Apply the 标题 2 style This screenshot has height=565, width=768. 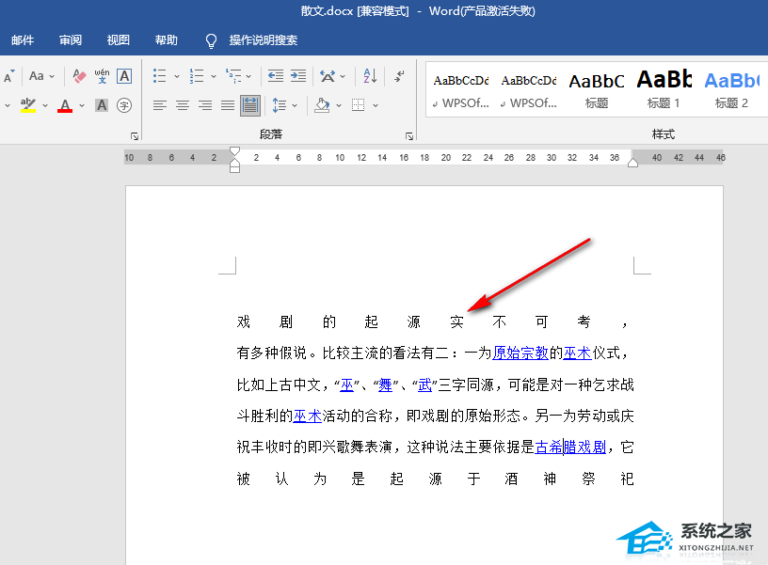(x=731, y=91)
